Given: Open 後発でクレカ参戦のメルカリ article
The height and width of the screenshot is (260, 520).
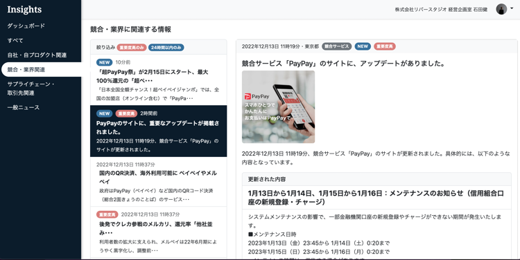Looking at the screenshot, I should point(159,232).
